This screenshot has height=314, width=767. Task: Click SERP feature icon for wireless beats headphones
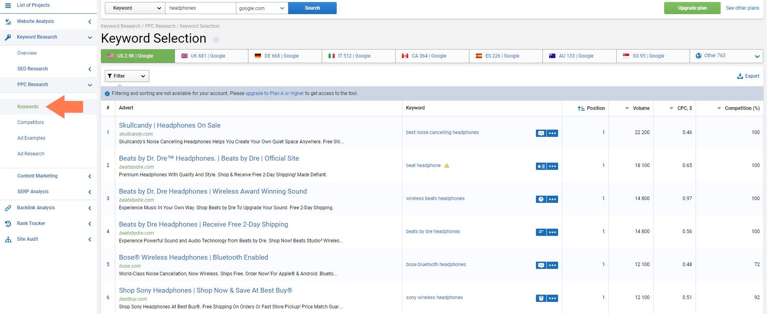tap(541, 199)
